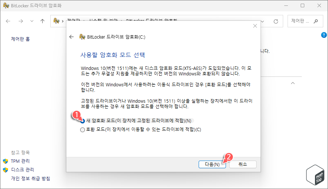The height and width of the screenshot is (189, 328).
Task: Click window title bar BitLocker icon
Action: 6,5
